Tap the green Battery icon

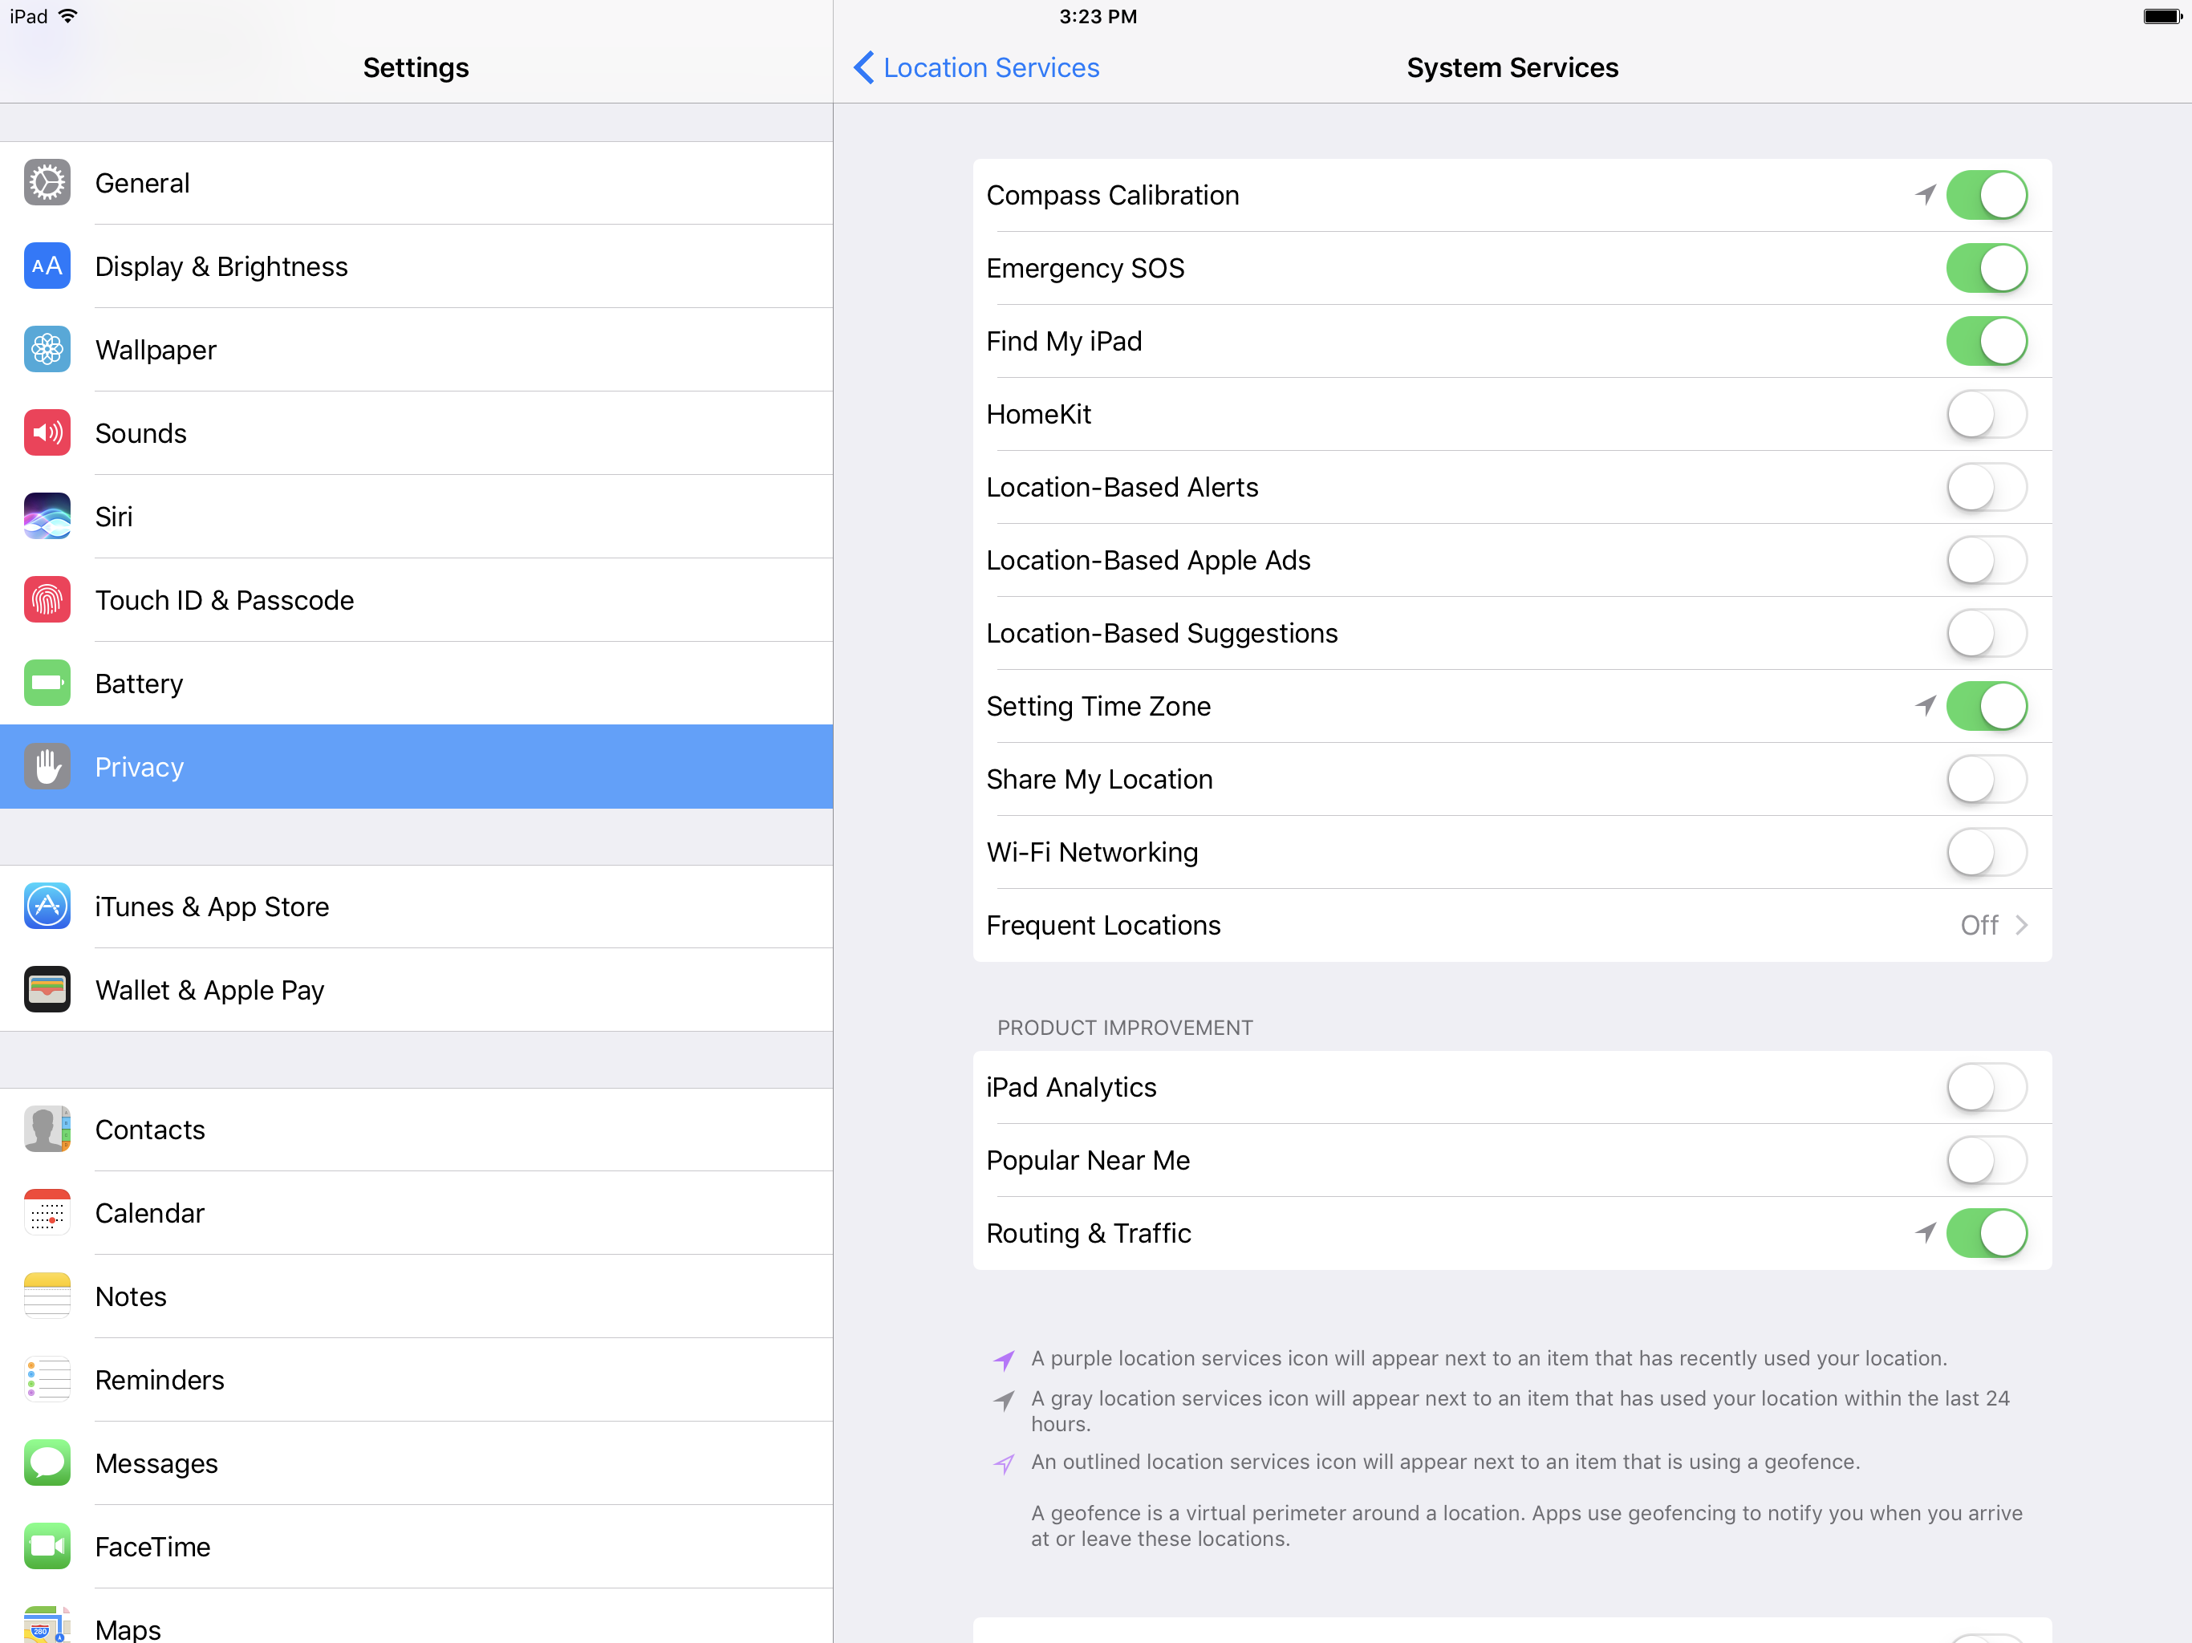point(47,683)
